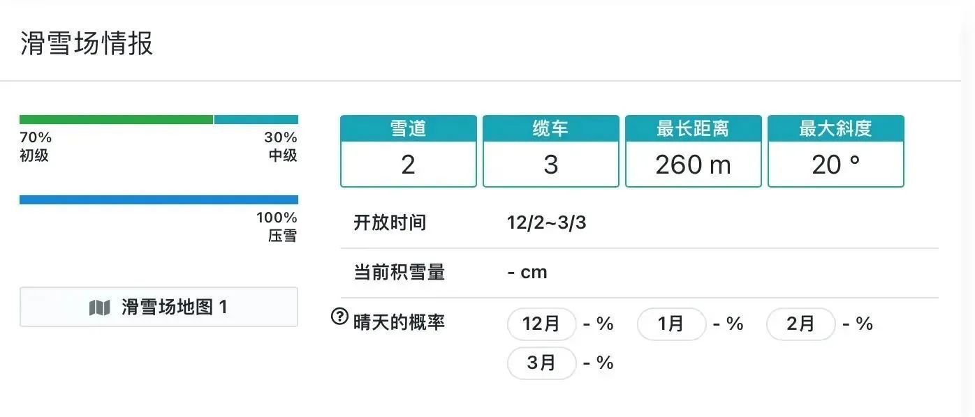Click the 260 m distance value

693,165
